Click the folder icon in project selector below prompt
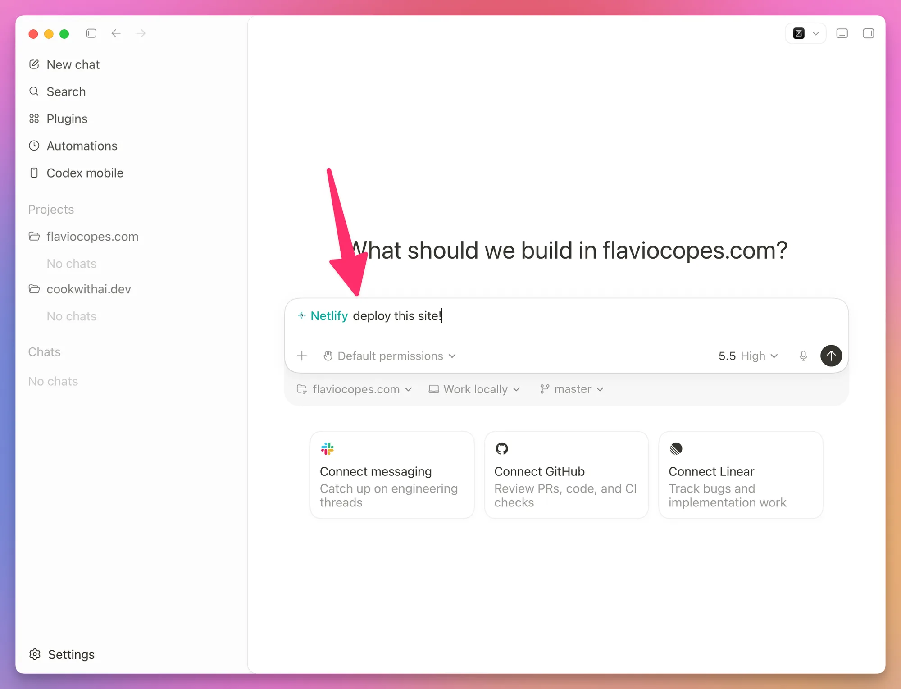 (301, 389)
